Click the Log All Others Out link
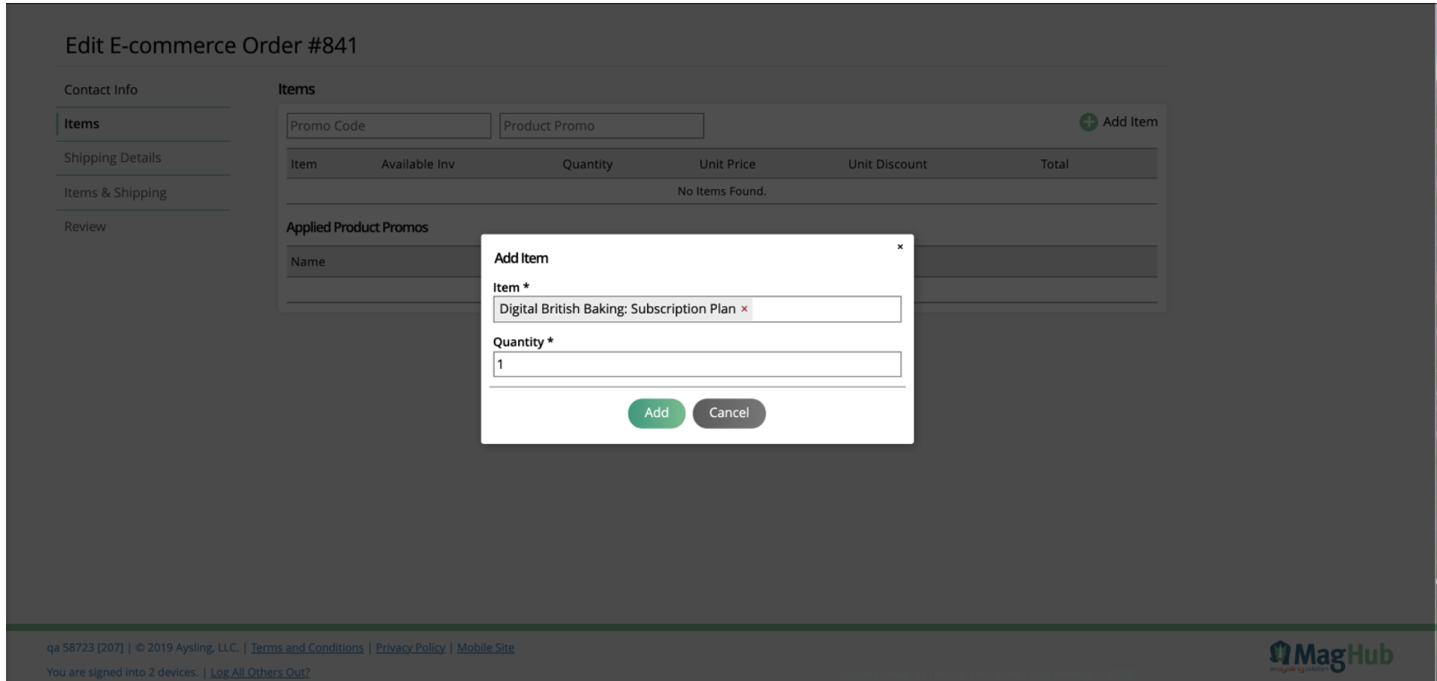Viewport: 1437px width, 681px height. (x=261, y=671)
